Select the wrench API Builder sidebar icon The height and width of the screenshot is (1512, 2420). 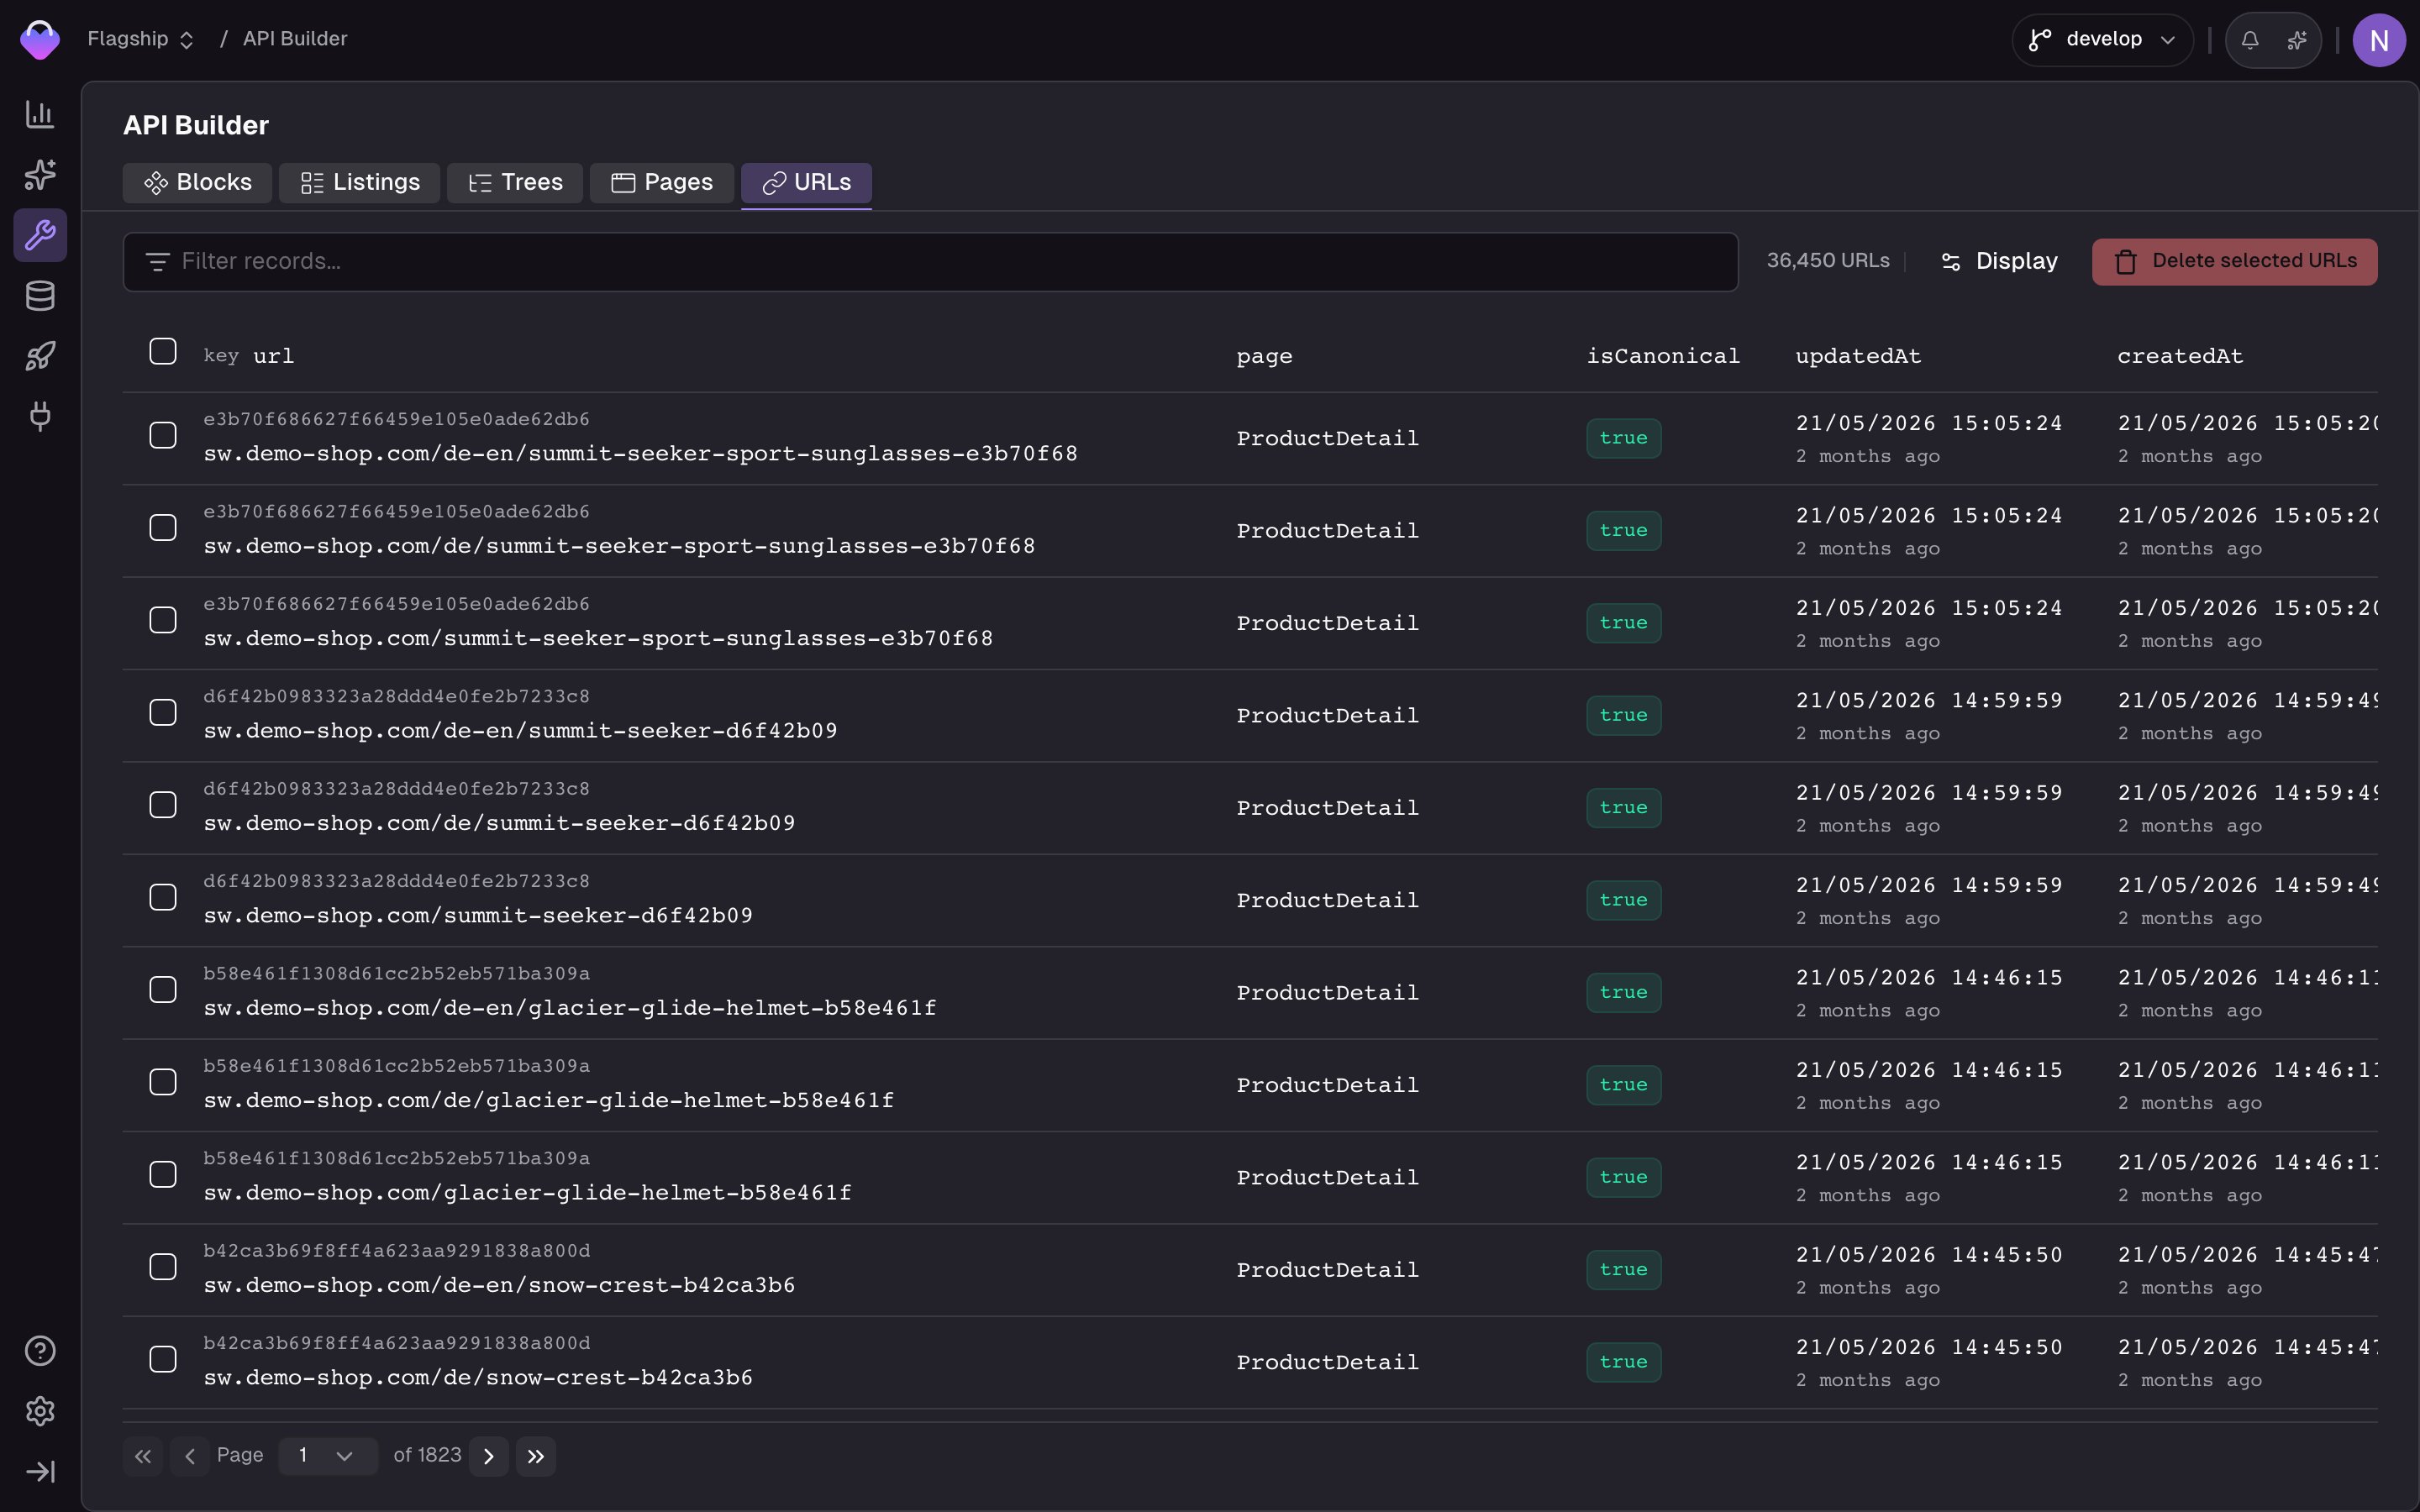pos(40,235)
